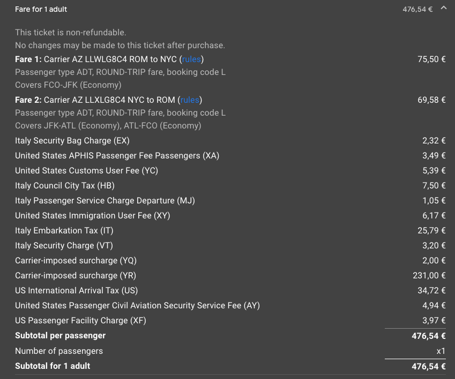
Task: Click the 476,54 € header total
Action: coord(417,9)
